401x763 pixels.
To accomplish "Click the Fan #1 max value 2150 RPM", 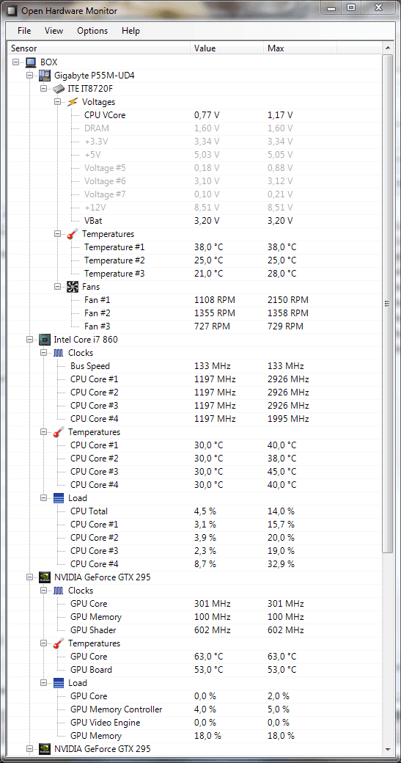I will tap(288, 300).
